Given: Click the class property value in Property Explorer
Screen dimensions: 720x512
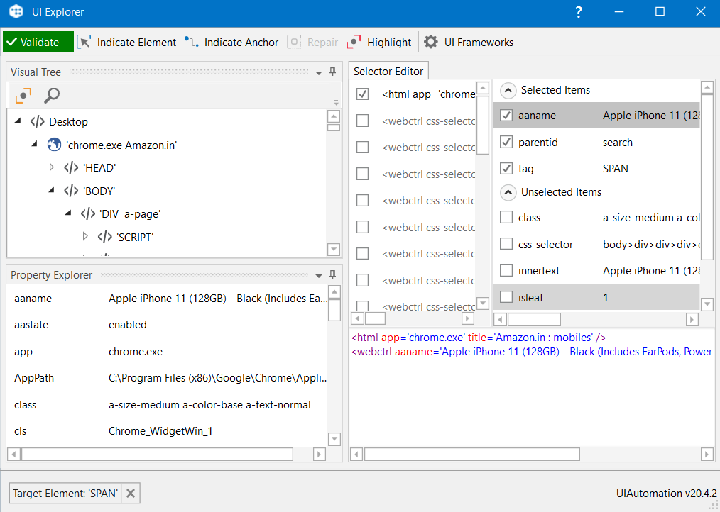Looking at the screenshot, I should 209,405.
